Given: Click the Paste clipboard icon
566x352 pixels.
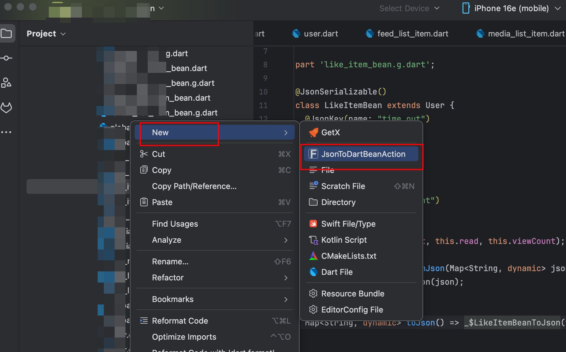Looking at the screenshot, I should click(x=144, y=202).
